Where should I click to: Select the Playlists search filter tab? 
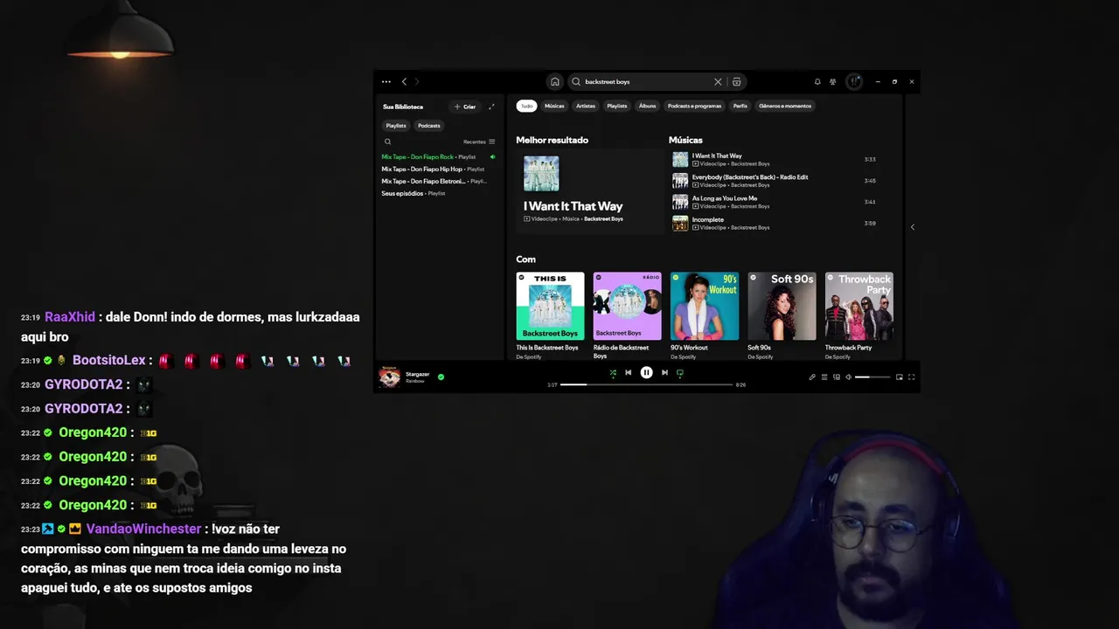(x=617, y=106)
